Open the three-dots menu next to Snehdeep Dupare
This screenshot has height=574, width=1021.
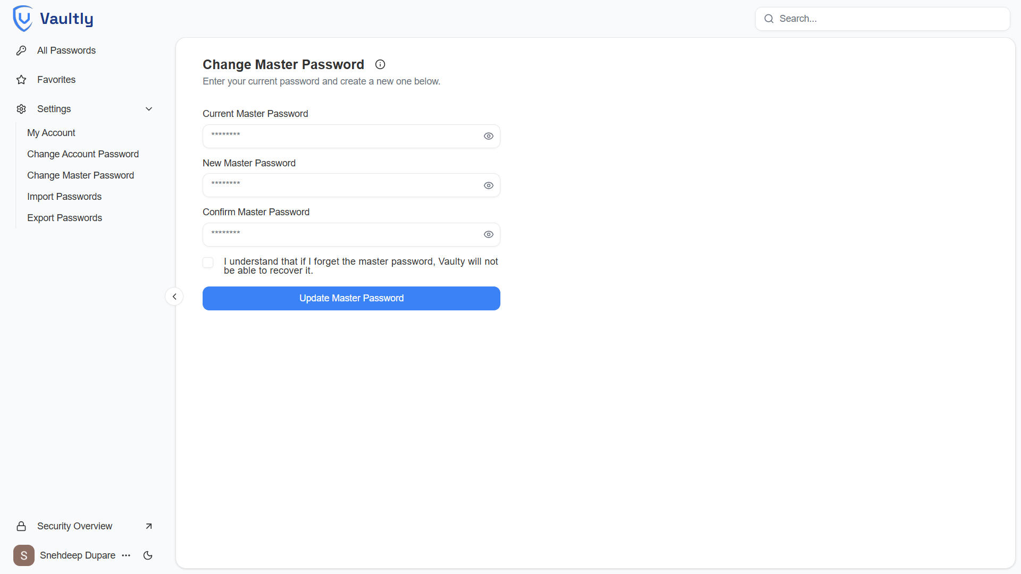(126, 555)
